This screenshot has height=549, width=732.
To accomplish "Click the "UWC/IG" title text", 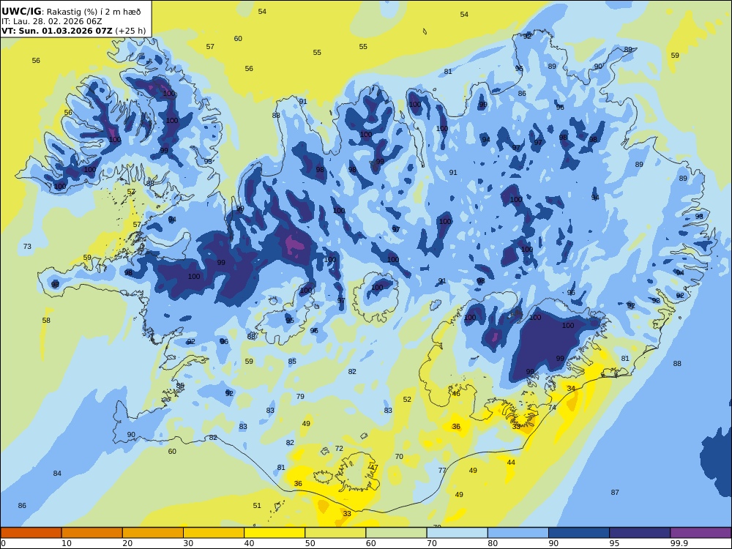I will click(x=21, y=12).
